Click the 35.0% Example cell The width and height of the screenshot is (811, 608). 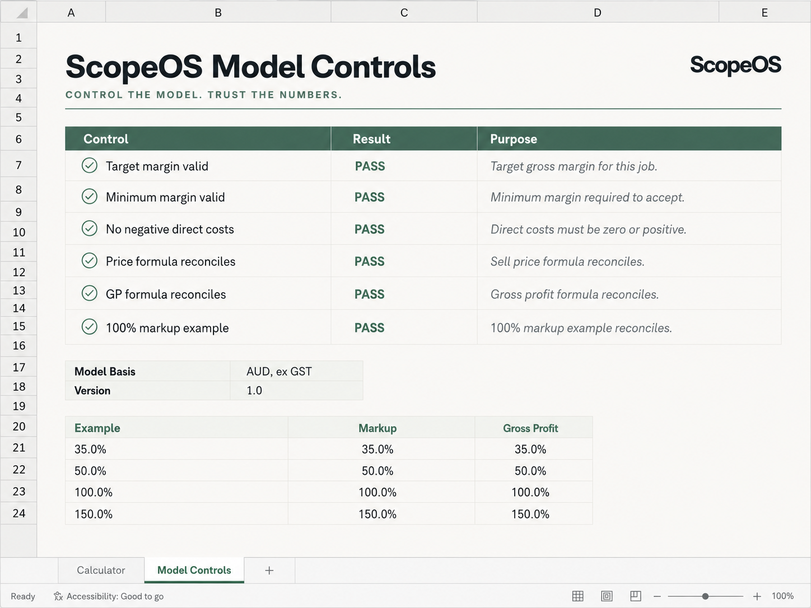click(176, 449)
